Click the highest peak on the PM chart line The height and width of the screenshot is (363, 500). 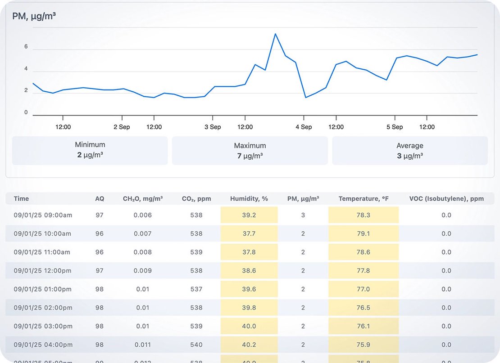click(x=275, y=34)
